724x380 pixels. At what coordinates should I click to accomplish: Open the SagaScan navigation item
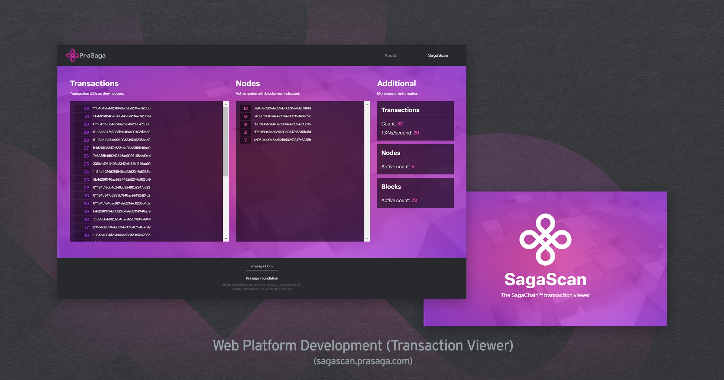(x=438, y=55)
